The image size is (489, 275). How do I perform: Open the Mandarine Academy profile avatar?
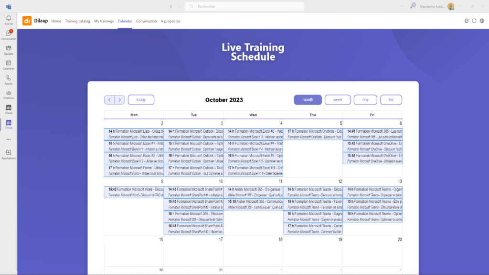coord(451,6)
